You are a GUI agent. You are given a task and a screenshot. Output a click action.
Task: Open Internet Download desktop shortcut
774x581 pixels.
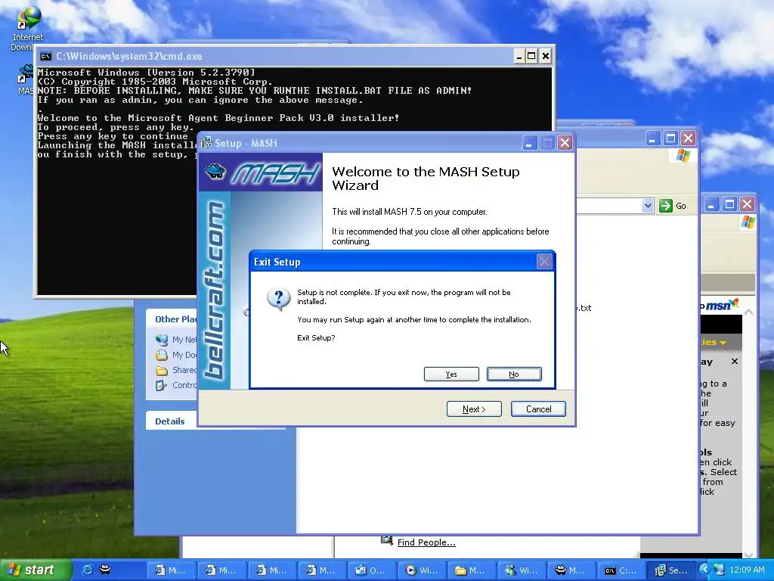click(x=28, y=28)
